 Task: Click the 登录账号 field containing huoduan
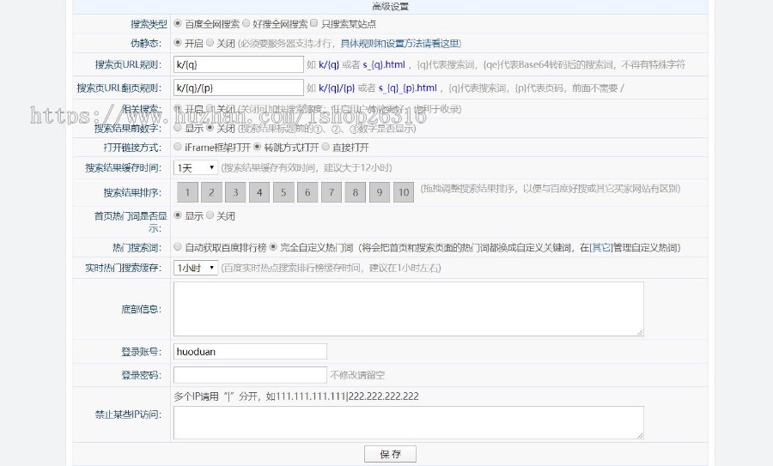pos(250,352)
